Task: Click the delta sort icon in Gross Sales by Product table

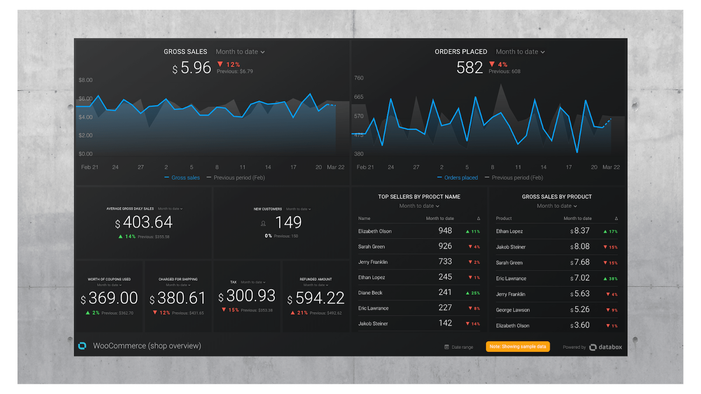Action: (x=616, y=218)
